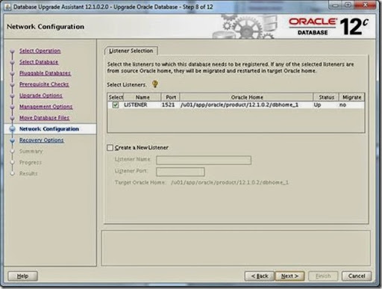Click the dbhome_1 Oracle Home path cell
382x289 pixels.
(246, 105)
